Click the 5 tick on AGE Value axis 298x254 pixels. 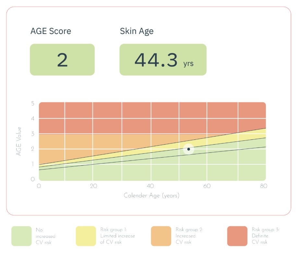[x=32, y=104]
